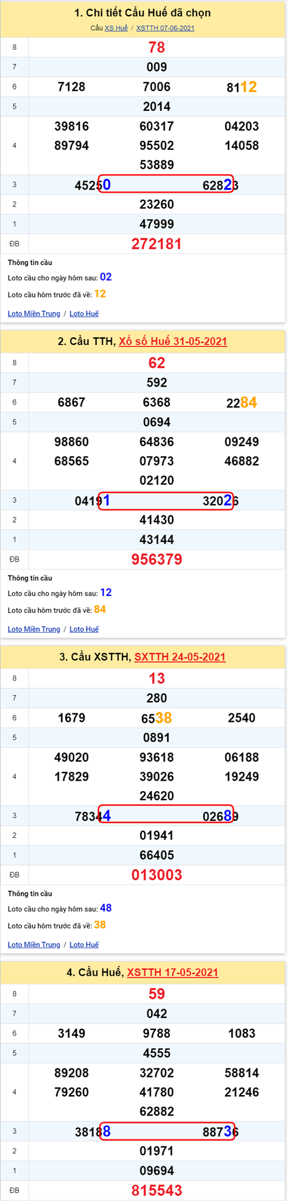This screenshot has height=1201, width=288.
Task: Open Loto Miền Trung link under section 2
Action: pos(34,629)
